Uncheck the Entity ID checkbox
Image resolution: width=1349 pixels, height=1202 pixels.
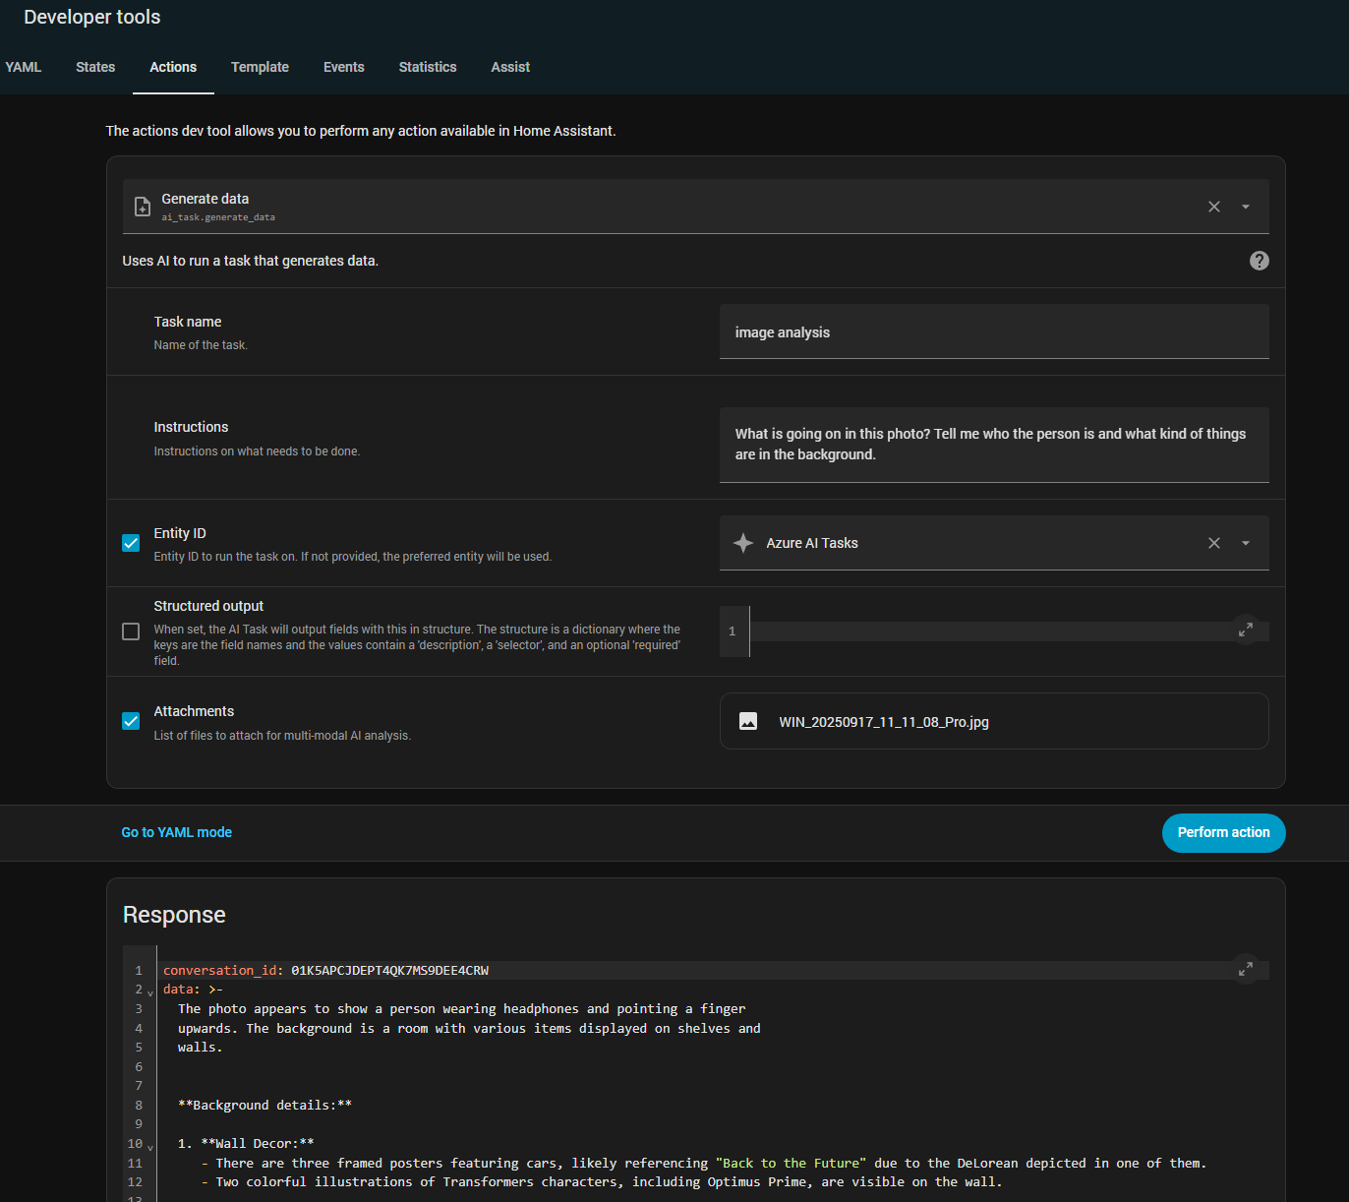coord(131,543)
